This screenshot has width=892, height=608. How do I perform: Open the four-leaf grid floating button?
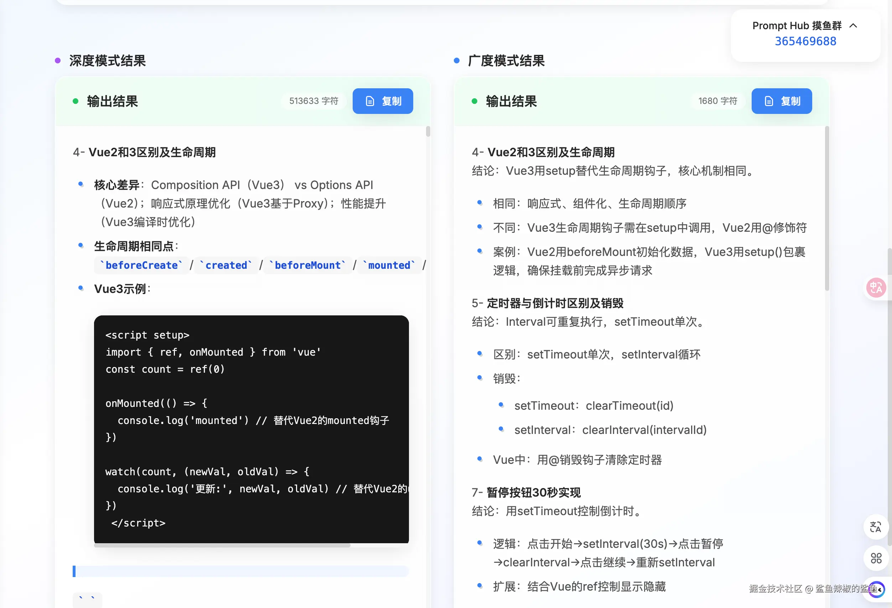876,558
